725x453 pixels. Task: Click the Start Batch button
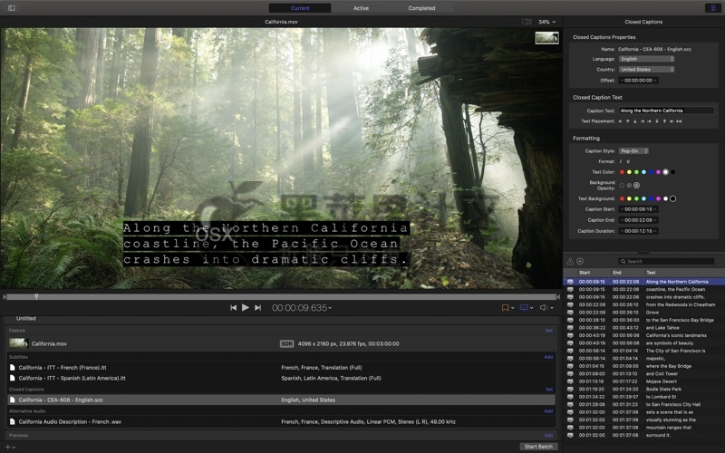pos(538,447)
